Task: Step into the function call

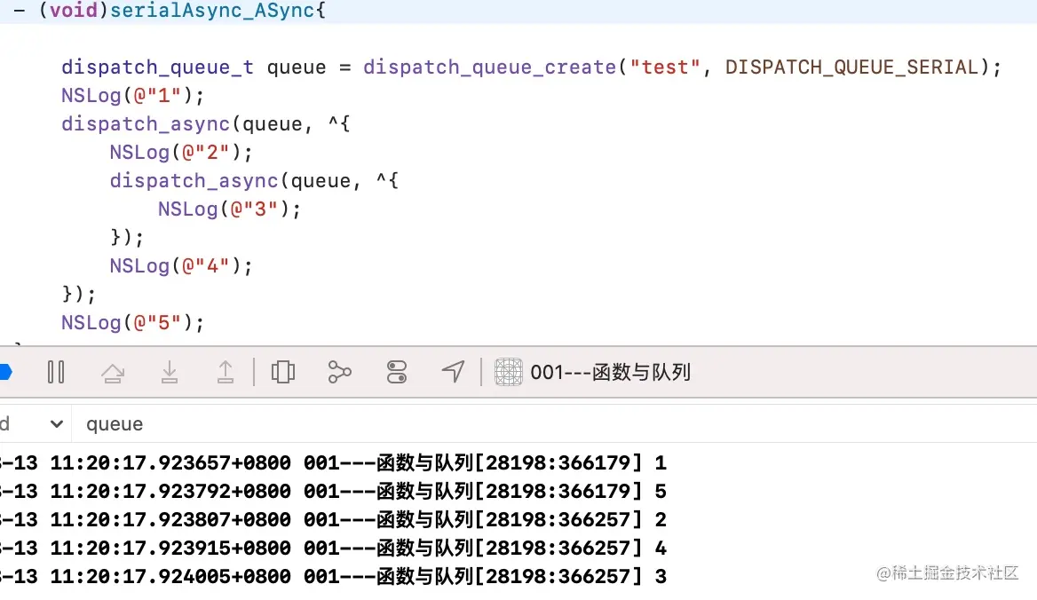Action: tap(170, 373)
